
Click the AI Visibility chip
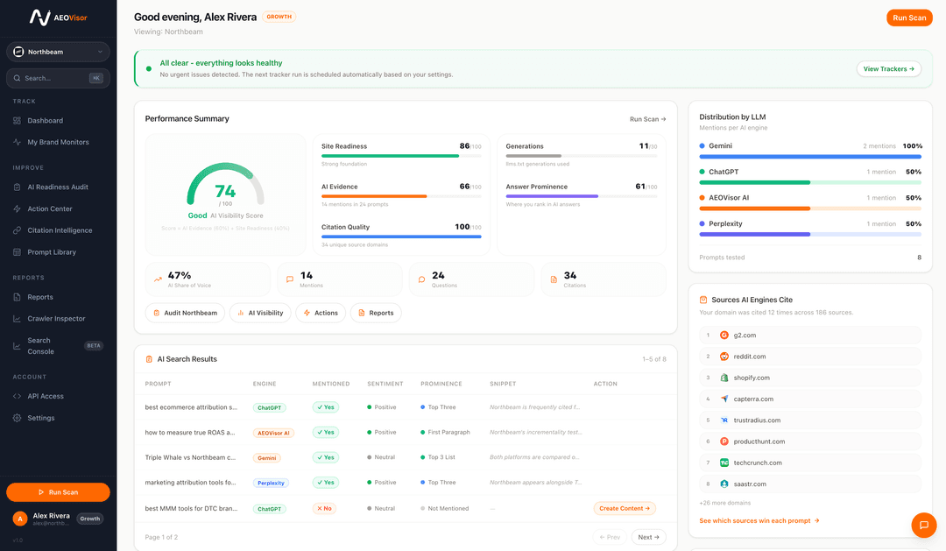tap(260, 314)
